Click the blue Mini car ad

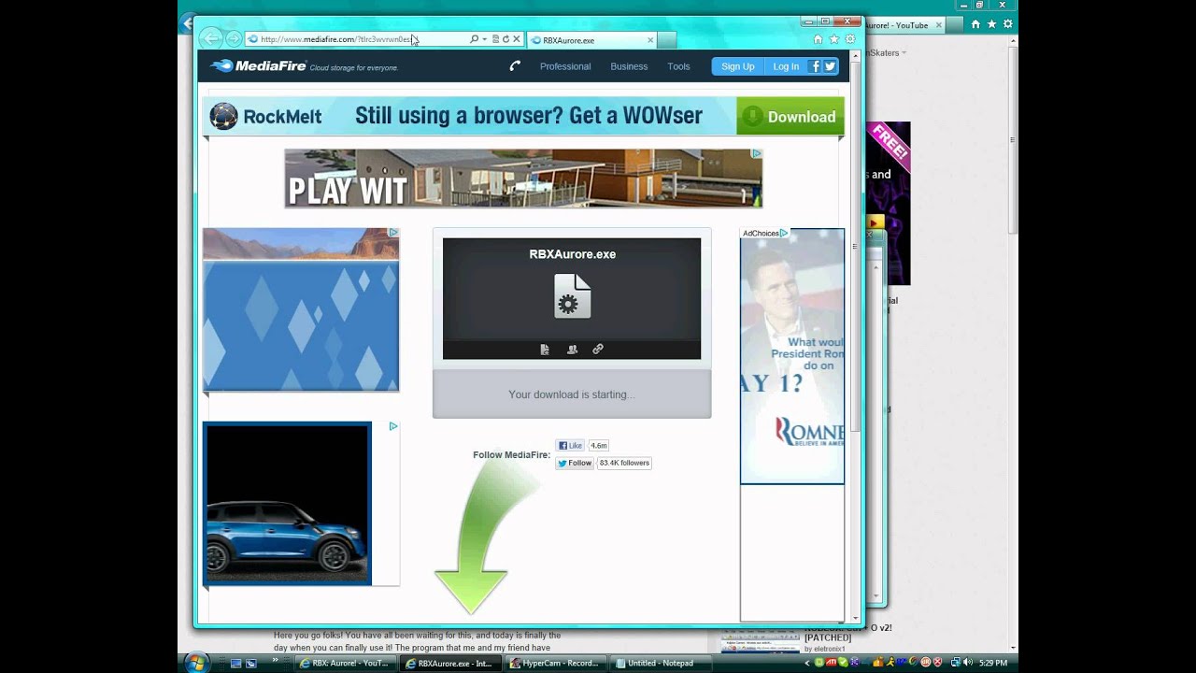click(x=287, y=504)
